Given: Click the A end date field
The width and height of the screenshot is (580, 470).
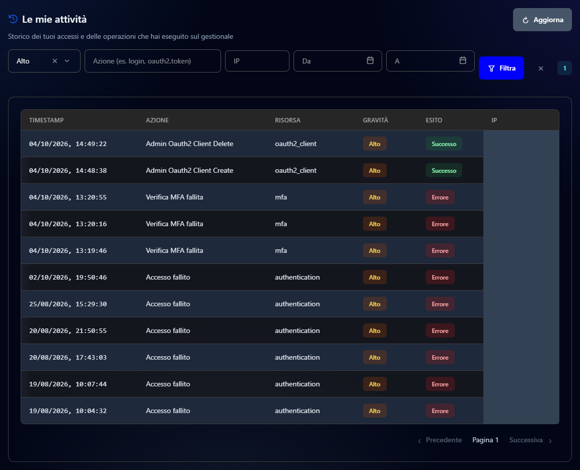Looking at the screenshot, I should pyautogui.click(x=430, y=61).
